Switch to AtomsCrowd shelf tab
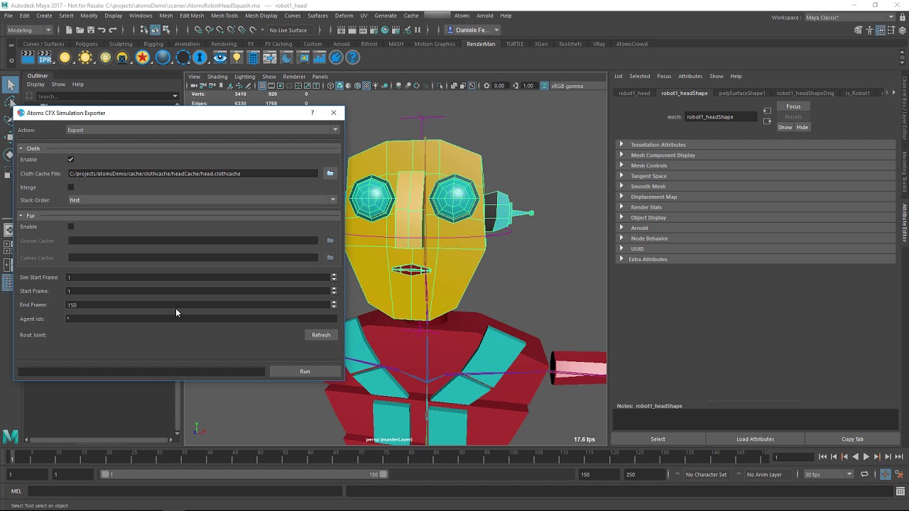 tap(632, 44)
